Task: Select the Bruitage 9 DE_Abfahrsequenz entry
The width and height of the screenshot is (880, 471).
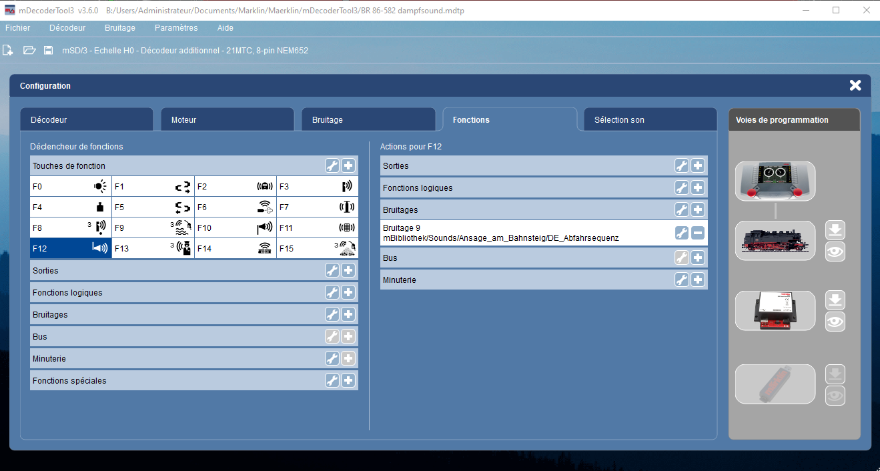Action: (x=544, y=233)
